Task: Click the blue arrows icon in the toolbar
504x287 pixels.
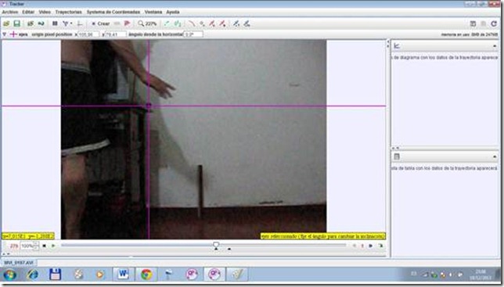Action: 41,23
